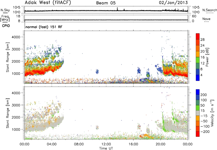Click the "08:00" time axis label
The height and width of the screenshot is (150, 217).
click(79, 144)
